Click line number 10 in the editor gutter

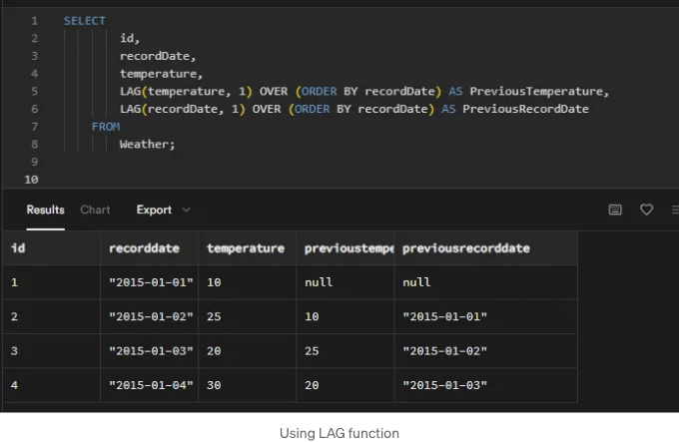tap(31, 180)
